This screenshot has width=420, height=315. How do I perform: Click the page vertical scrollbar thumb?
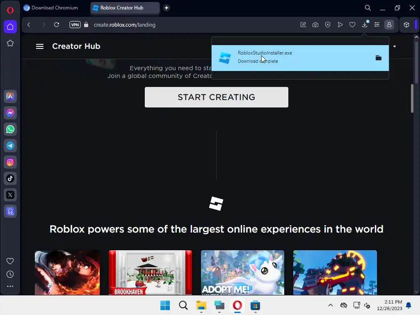pos(412,98)
